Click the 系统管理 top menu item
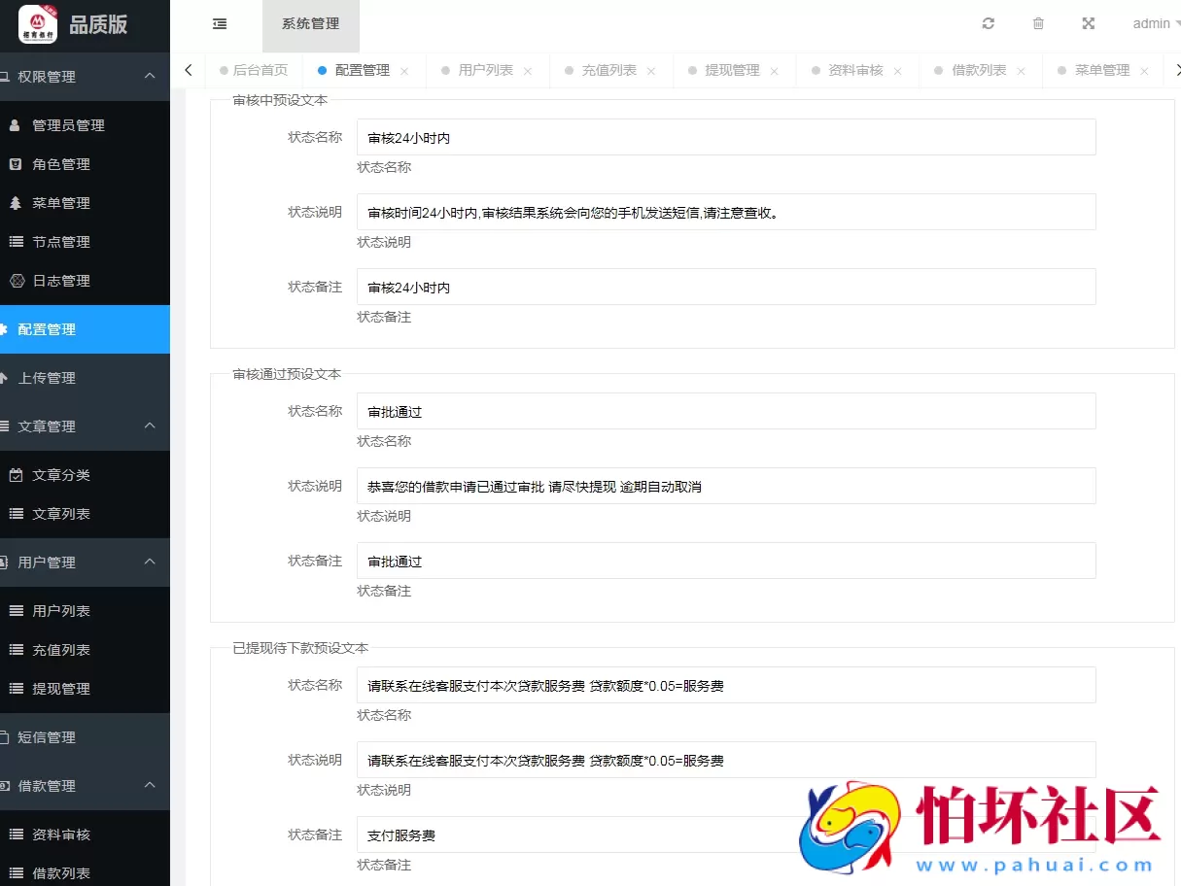The height and width of the screenshot is (886, 1181). pyautogui.click(x=310, y=25)
